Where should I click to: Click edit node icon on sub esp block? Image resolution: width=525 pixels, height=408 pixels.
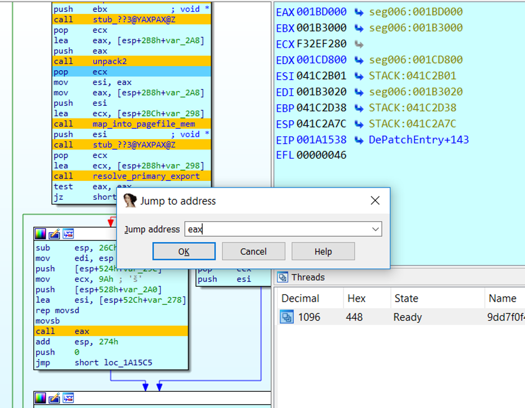(x=54, y=234)
